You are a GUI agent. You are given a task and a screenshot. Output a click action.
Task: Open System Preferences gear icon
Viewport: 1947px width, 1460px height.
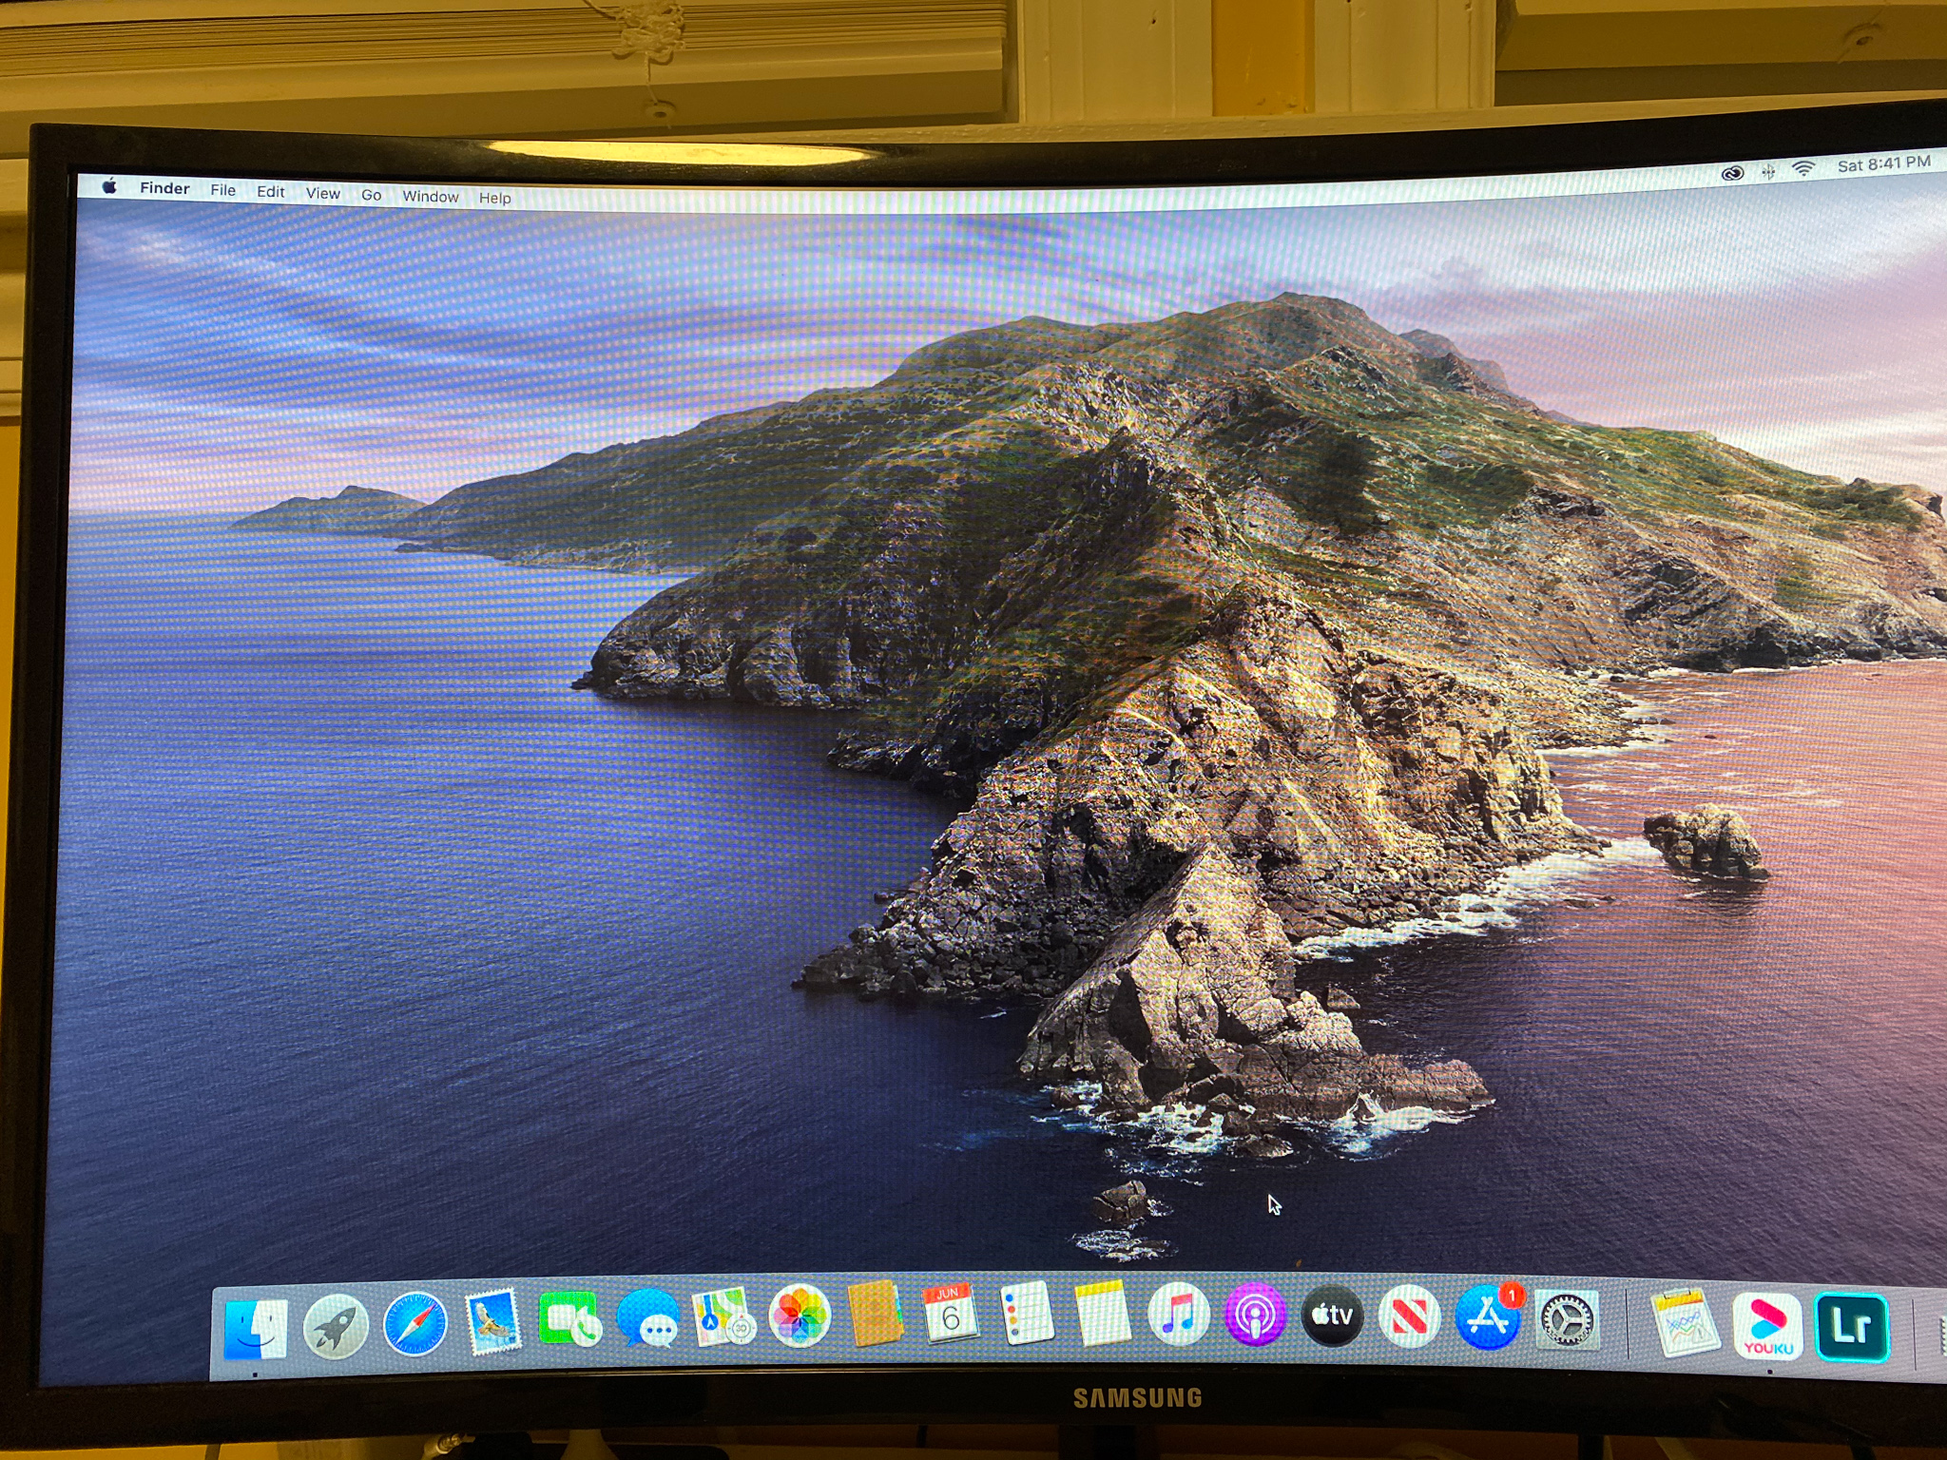pyautogui.click(x=1566, y=1320)
